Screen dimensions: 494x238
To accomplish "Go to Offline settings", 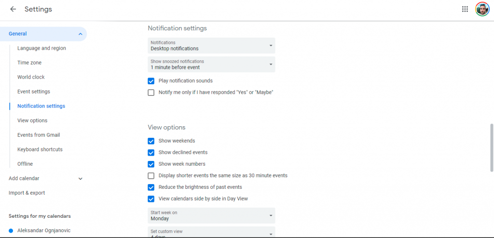I will pos(25,164).
